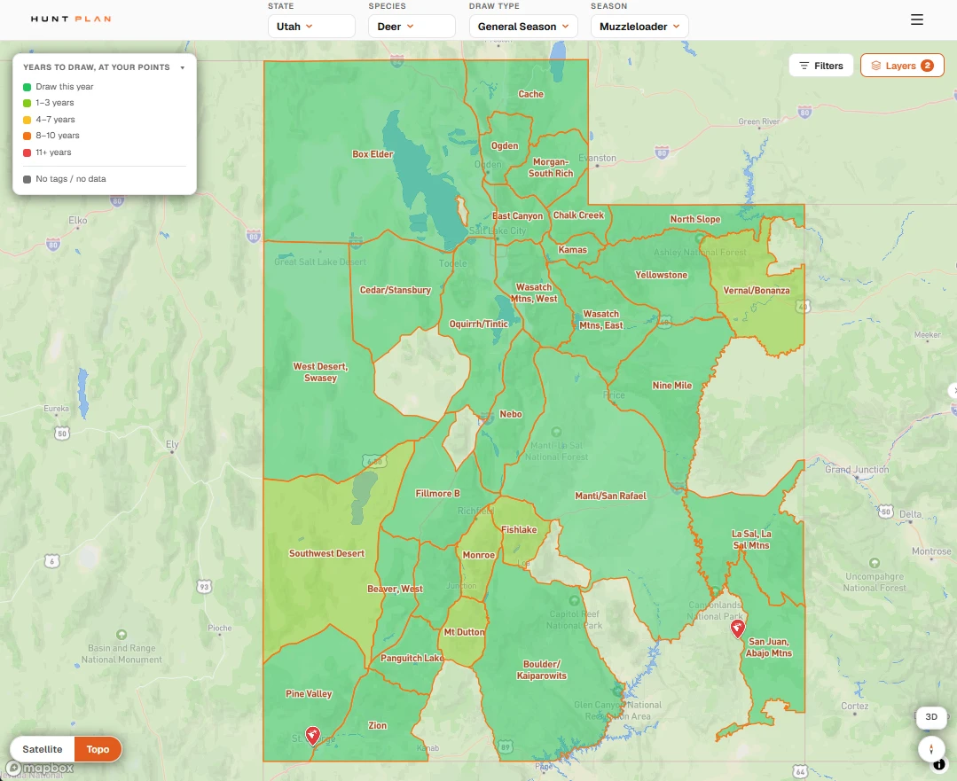Select the West Desert, Swasey unit
This screenshot has width=957, height=781.
click(320, 372)
